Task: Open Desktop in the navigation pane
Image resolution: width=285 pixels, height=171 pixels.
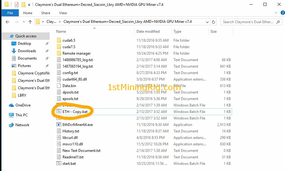Action: point(24,43)
